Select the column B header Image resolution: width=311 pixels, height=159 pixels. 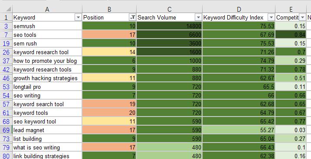(109, 9)
